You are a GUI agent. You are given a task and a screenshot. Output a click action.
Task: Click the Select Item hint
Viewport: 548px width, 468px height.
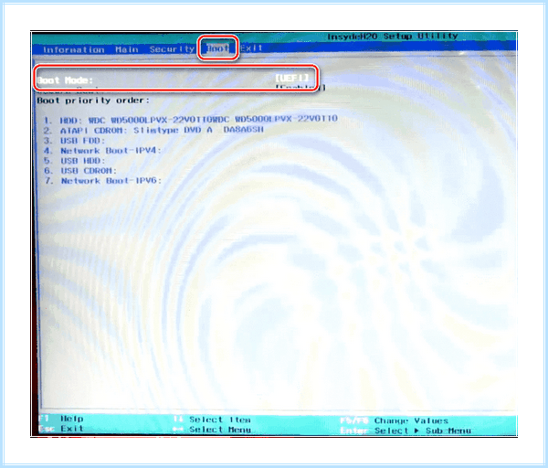212,420
